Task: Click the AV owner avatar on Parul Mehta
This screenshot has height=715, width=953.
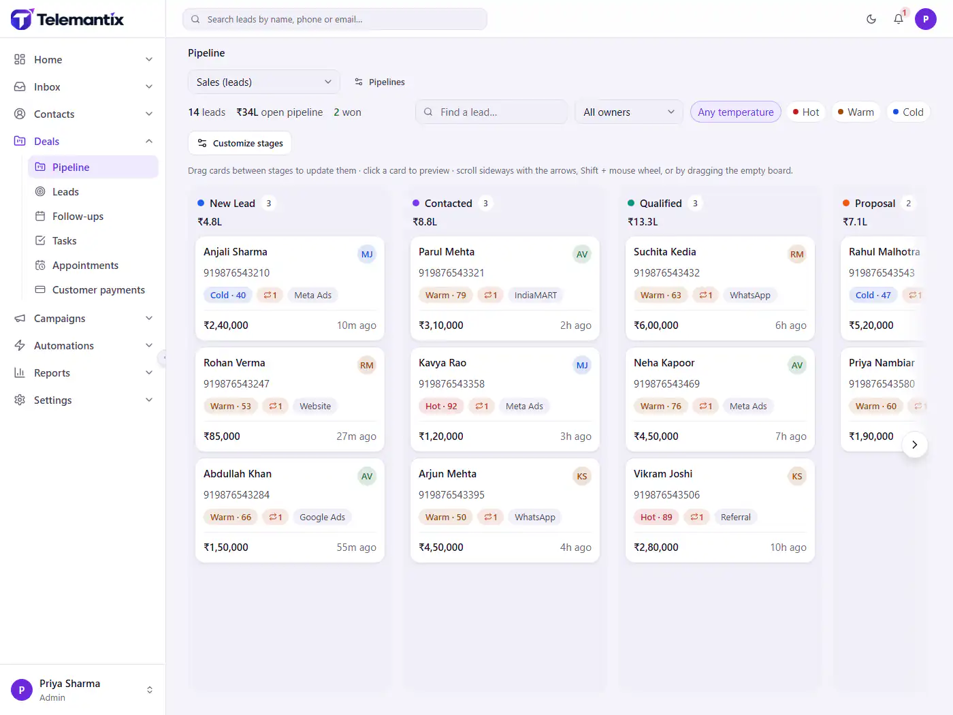Action: [x=582, y=254]
